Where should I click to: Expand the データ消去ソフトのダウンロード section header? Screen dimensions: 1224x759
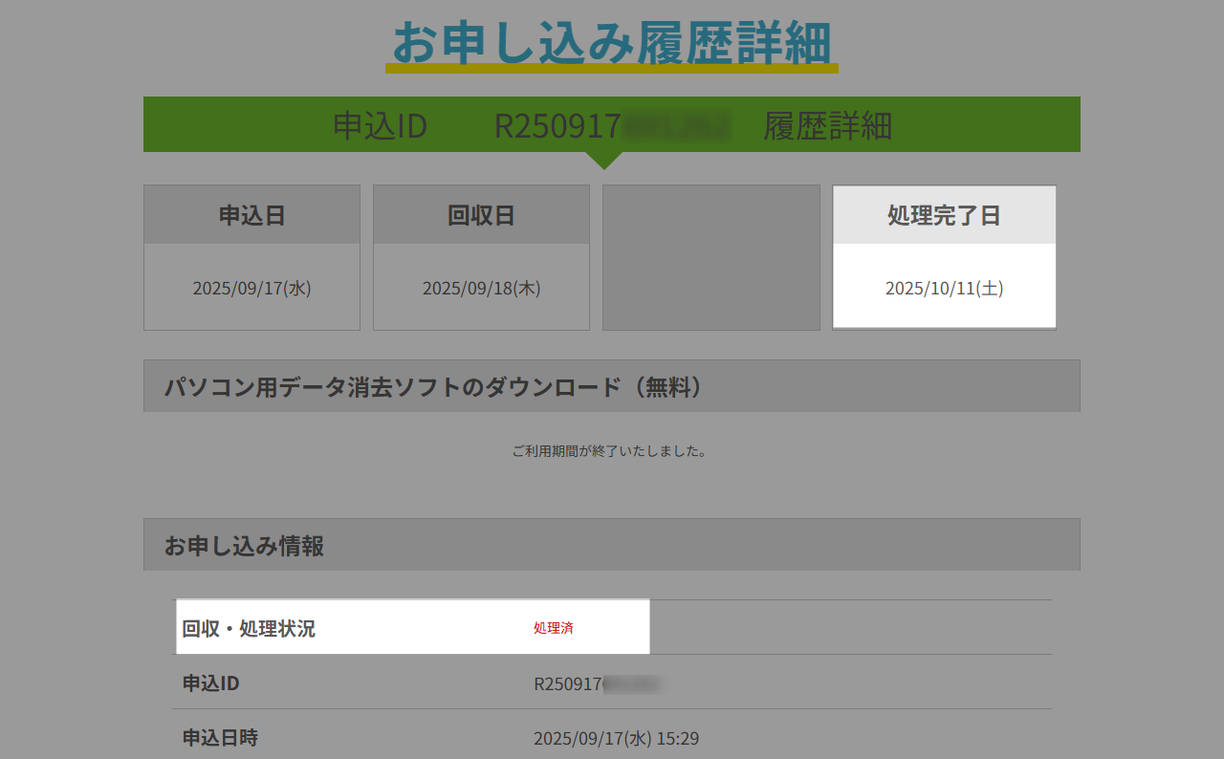tap(611, 385)
